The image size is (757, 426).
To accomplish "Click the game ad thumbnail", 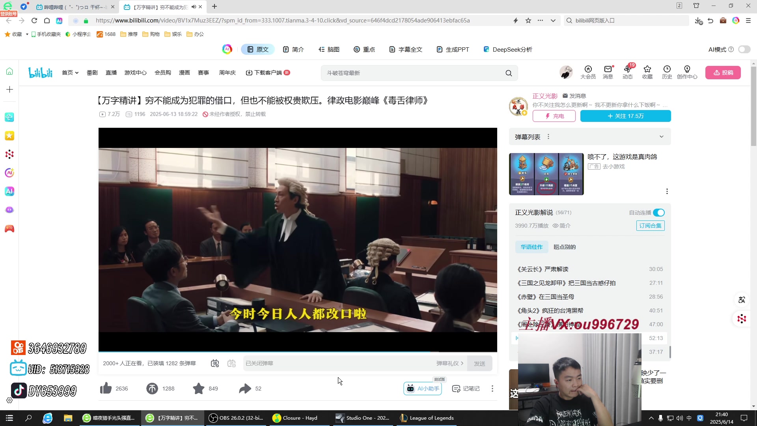I will tap(546, 174).
